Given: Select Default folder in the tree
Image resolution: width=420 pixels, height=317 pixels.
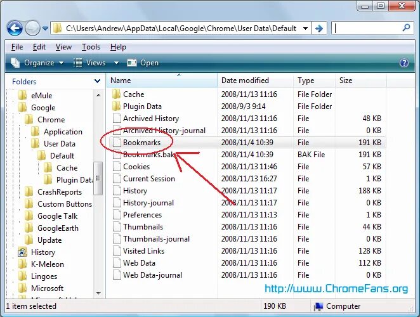Looking at the screenshot, I should (x=56, y=156).
